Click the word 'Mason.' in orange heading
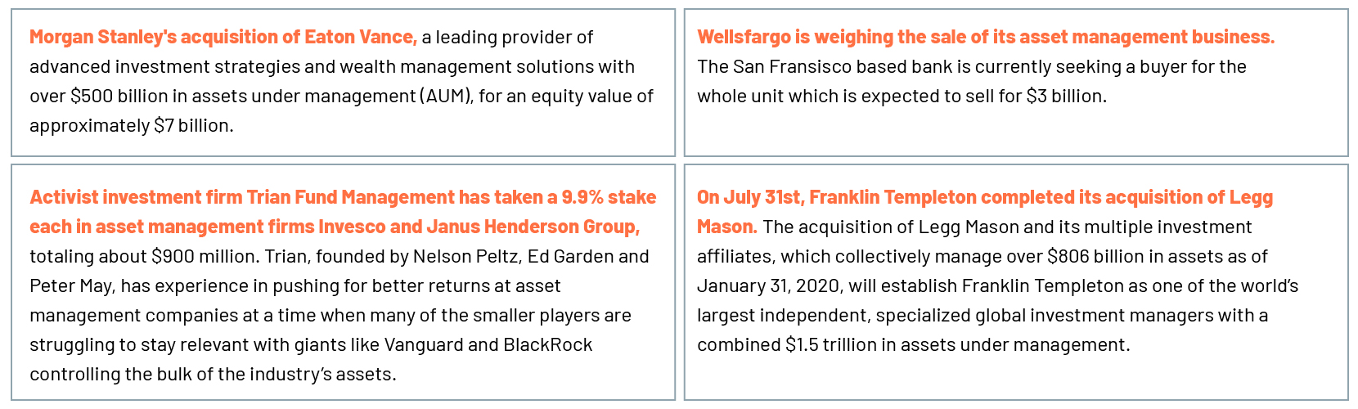The width and height of the screenshot is (1358, 409). 727,227
